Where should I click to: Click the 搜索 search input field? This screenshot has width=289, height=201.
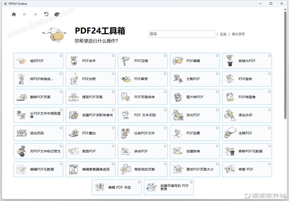click(x=182, y=34)
